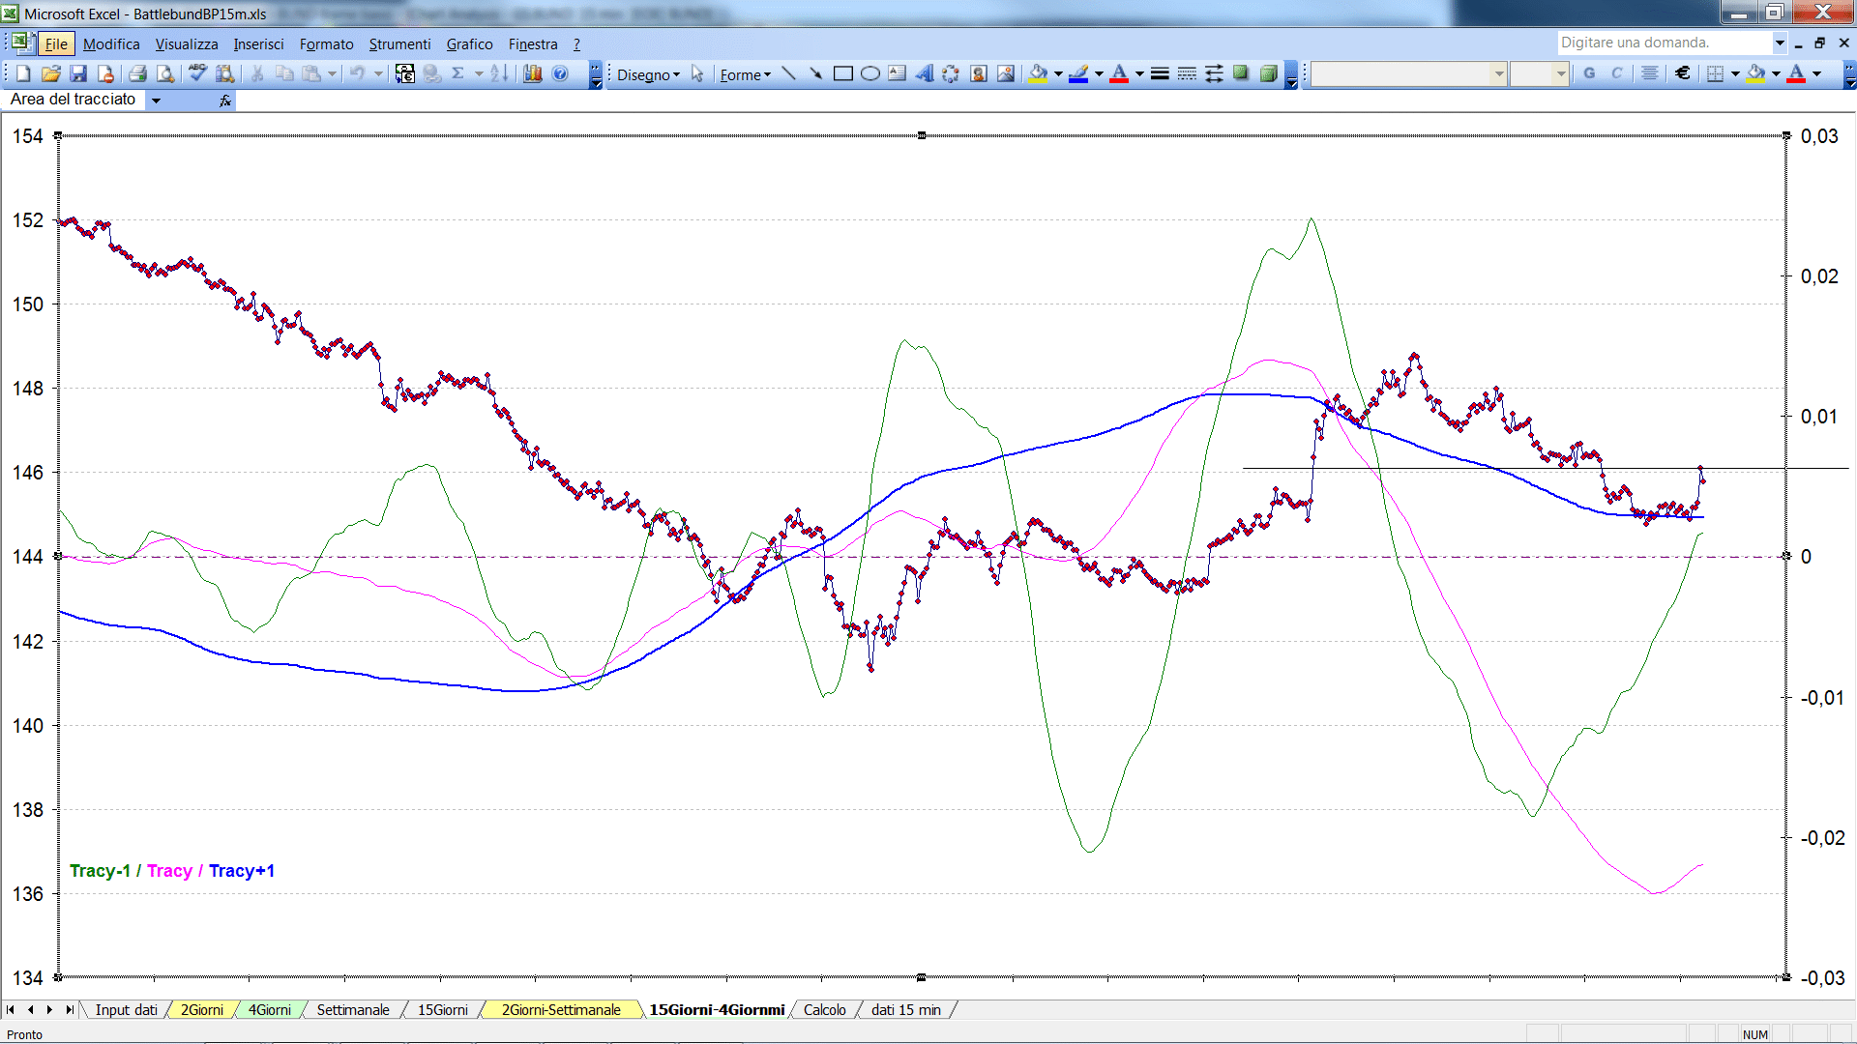Open the Euro Conversion tool icon
Viewport: 1857px width, 1044px height.
click(405, 73)
